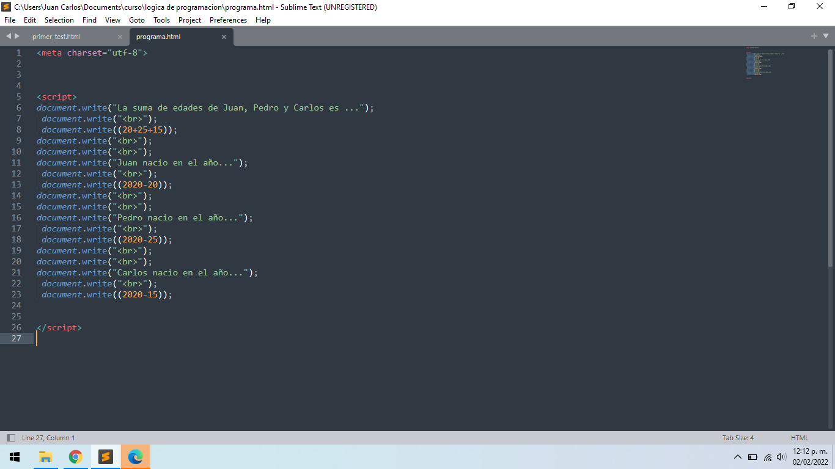The image size is (835, 469).
Task: Click the expression 2020-15
Action: pos(140,294)
